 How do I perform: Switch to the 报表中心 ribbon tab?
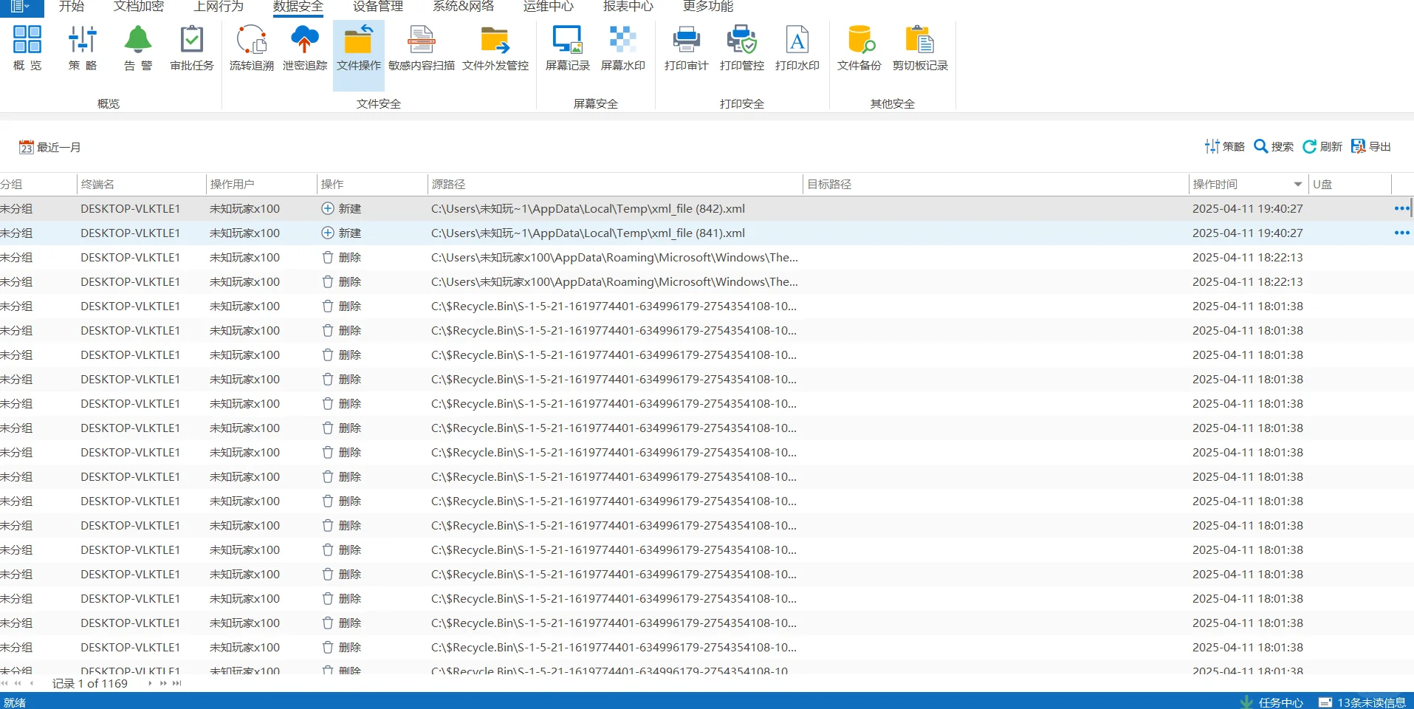coord(628,7)
